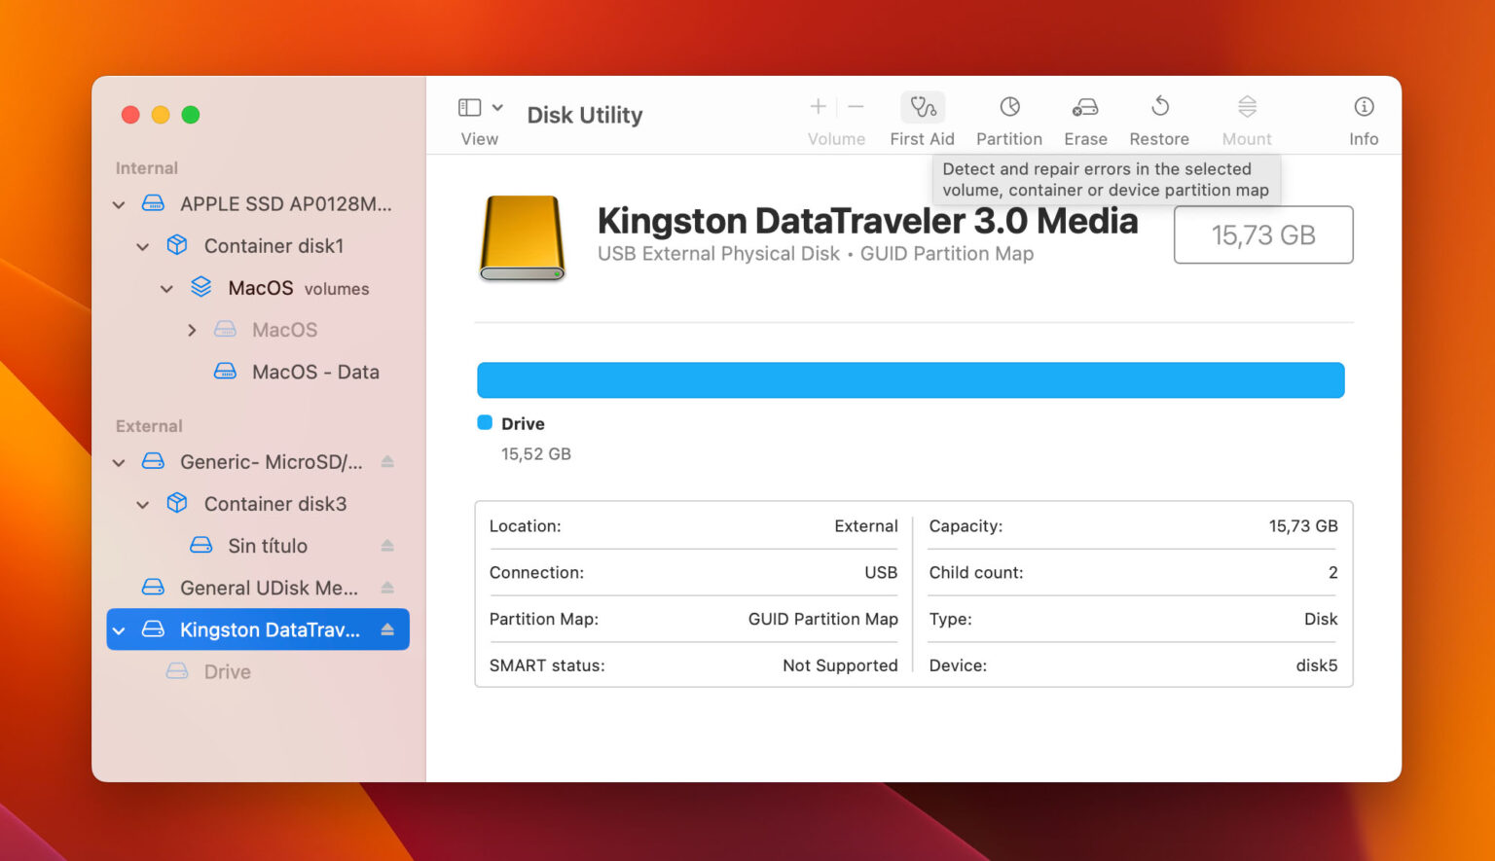
Task: Eject the Generic- MicroSD drive
Action: tap(388, 461)
